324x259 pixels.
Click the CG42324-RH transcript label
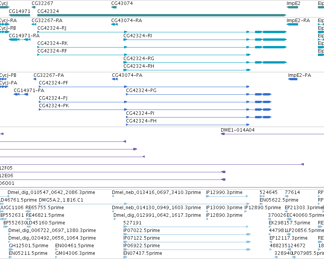139,66
